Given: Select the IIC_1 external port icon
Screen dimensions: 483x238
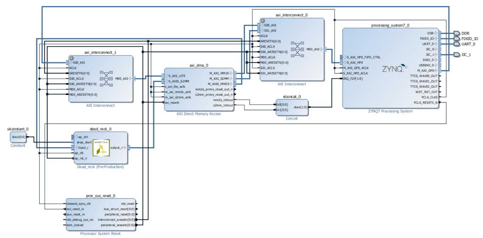Looking at the screenshot, I should point(457,55).
